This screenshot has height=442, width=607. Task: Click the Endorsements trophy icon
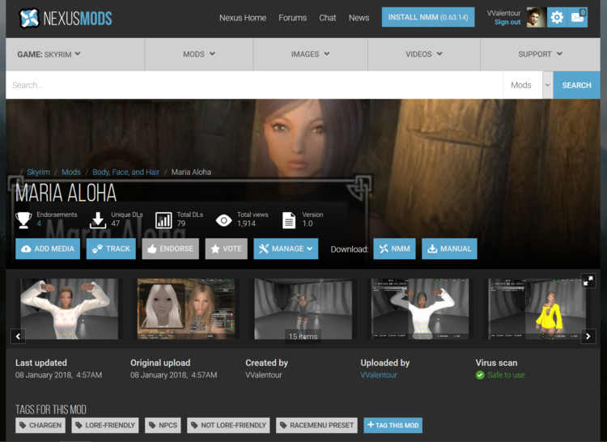[23, 220]
